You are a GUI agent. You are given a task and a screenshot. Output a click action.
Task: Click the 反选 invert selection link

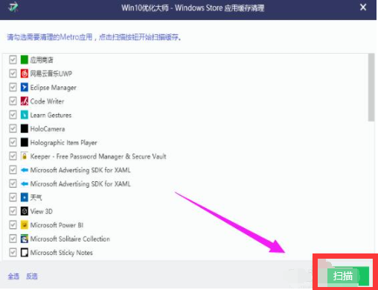point(32,276)
